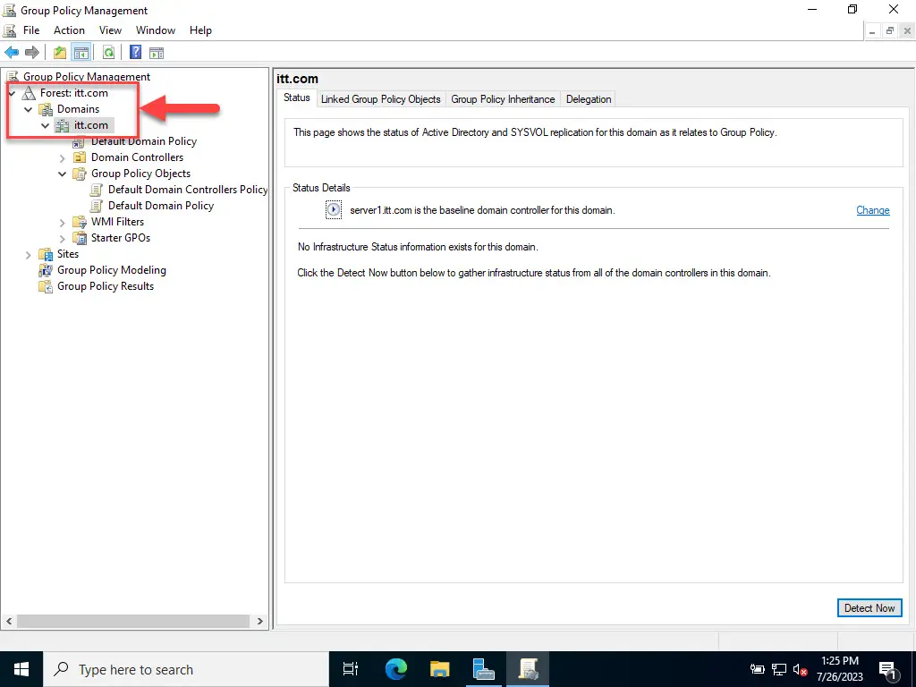Collapse the itt.com domain node
Screen dimensions: 916x687
[45, 125]
